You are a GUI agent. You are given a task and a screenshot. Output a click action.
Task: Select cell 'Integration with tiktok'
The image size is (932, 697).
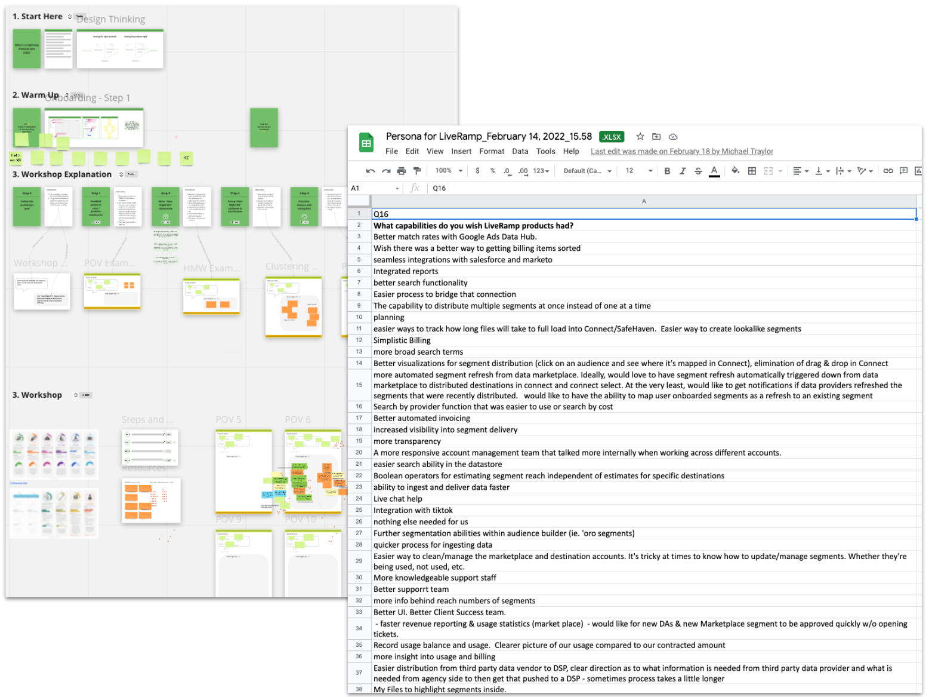(x=644, y=511)
